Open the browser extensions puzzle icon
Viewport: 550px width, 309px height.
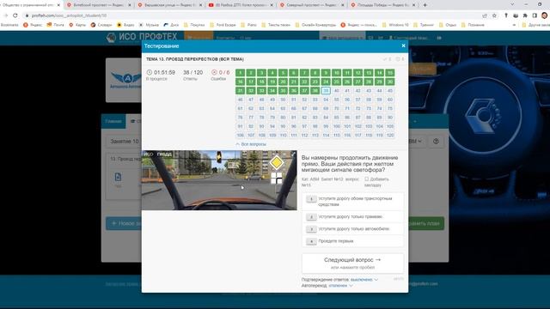click(525, 15)
